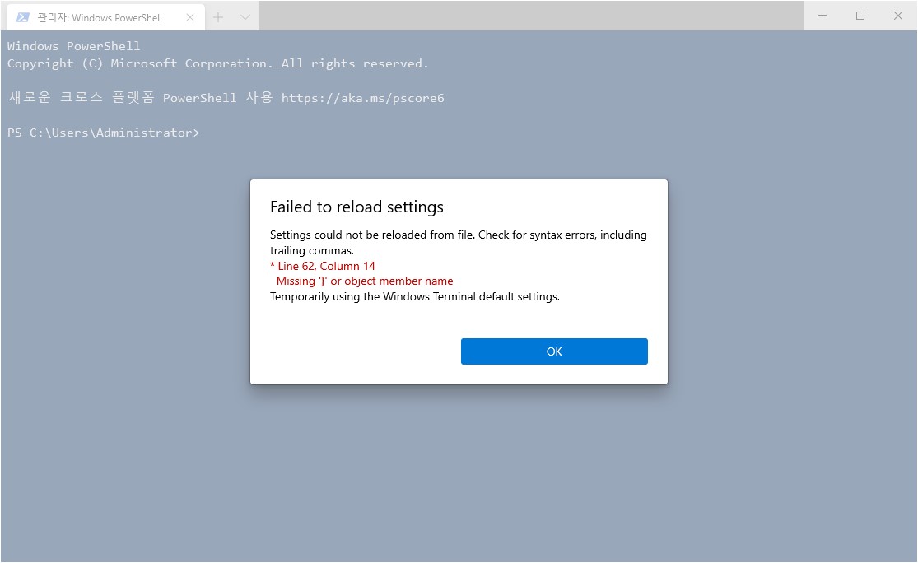Click "Settings could not be reloaded from file" message
Screen dimensions: 918x563
click(459, 242)
